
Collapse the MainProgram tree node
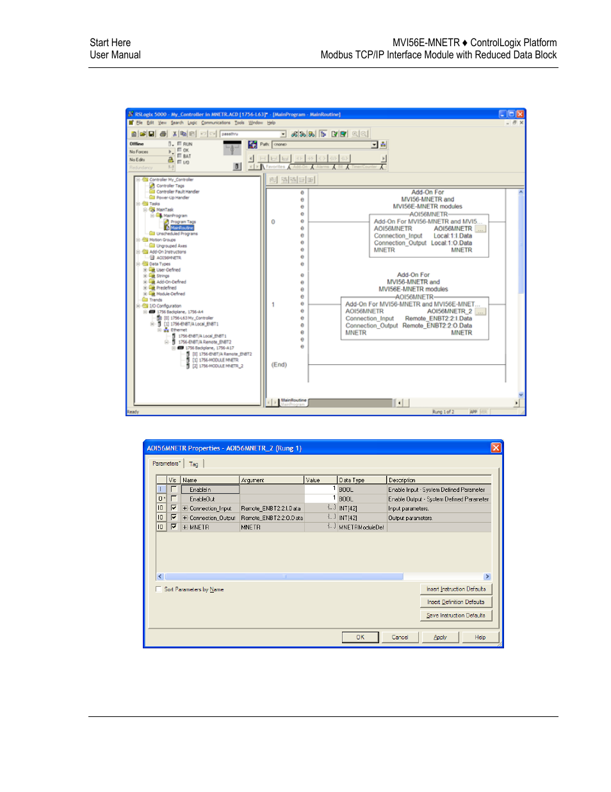152,215
